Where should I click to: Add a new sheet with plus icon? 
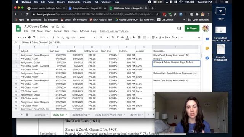22,115
